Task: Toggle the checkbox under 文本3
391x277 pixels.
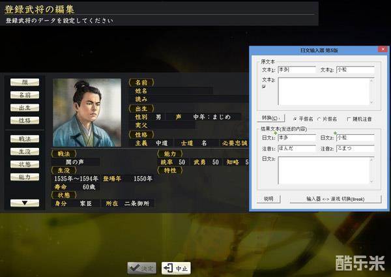Action: coord(264,86)
